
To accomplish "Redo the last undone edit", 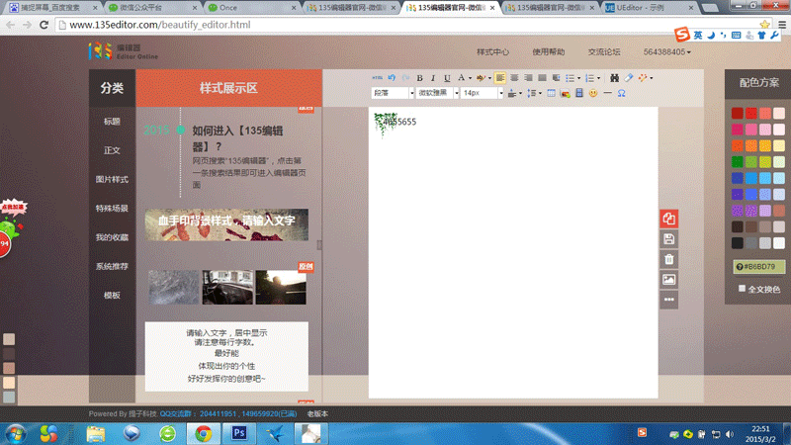I will (x=405, y=78).
